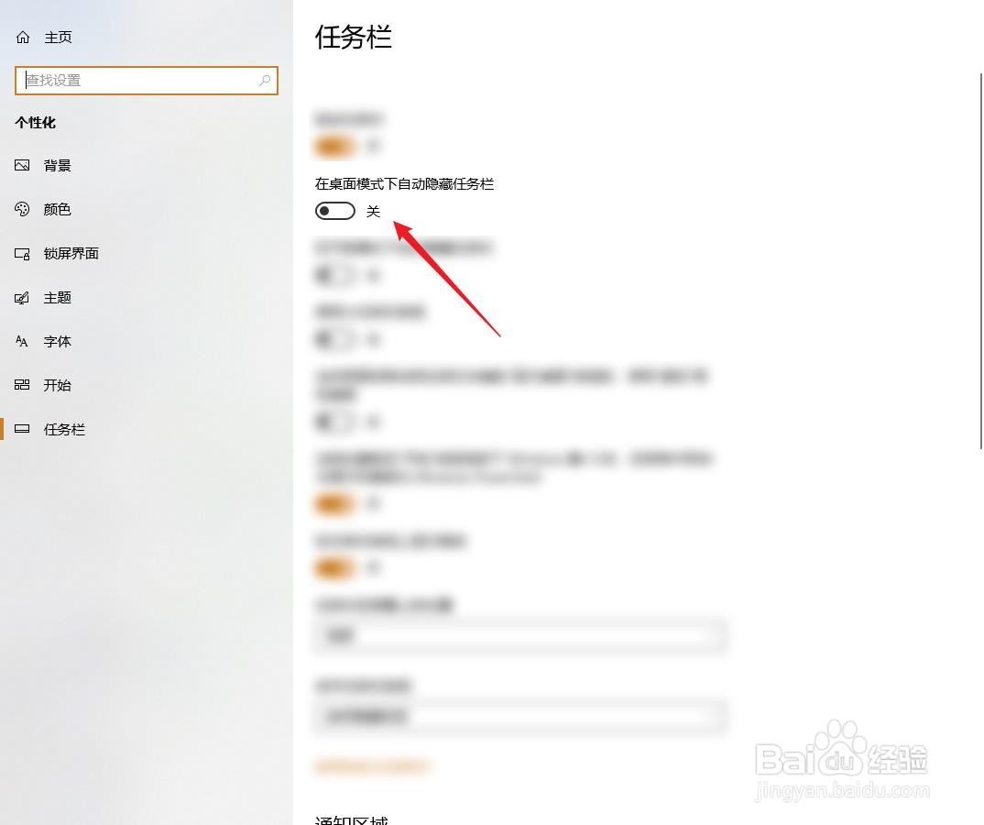Image resolution: width=984 pixels, height=825 pixels.
Task: Select 颜色 in the sidebar
Action: click(57, 209)
